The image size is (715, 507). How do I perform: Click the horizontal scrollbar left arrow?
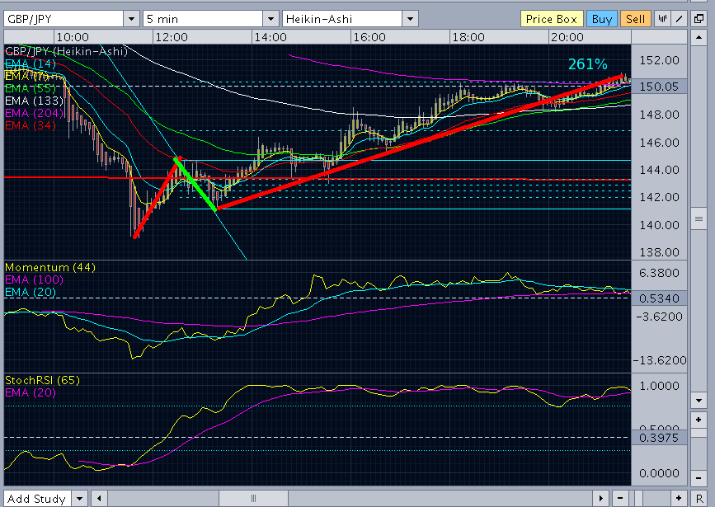(99, 498)
